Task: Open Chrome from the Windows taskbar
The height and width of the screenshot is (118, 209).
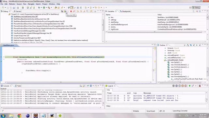Action: tap(19, 116)
